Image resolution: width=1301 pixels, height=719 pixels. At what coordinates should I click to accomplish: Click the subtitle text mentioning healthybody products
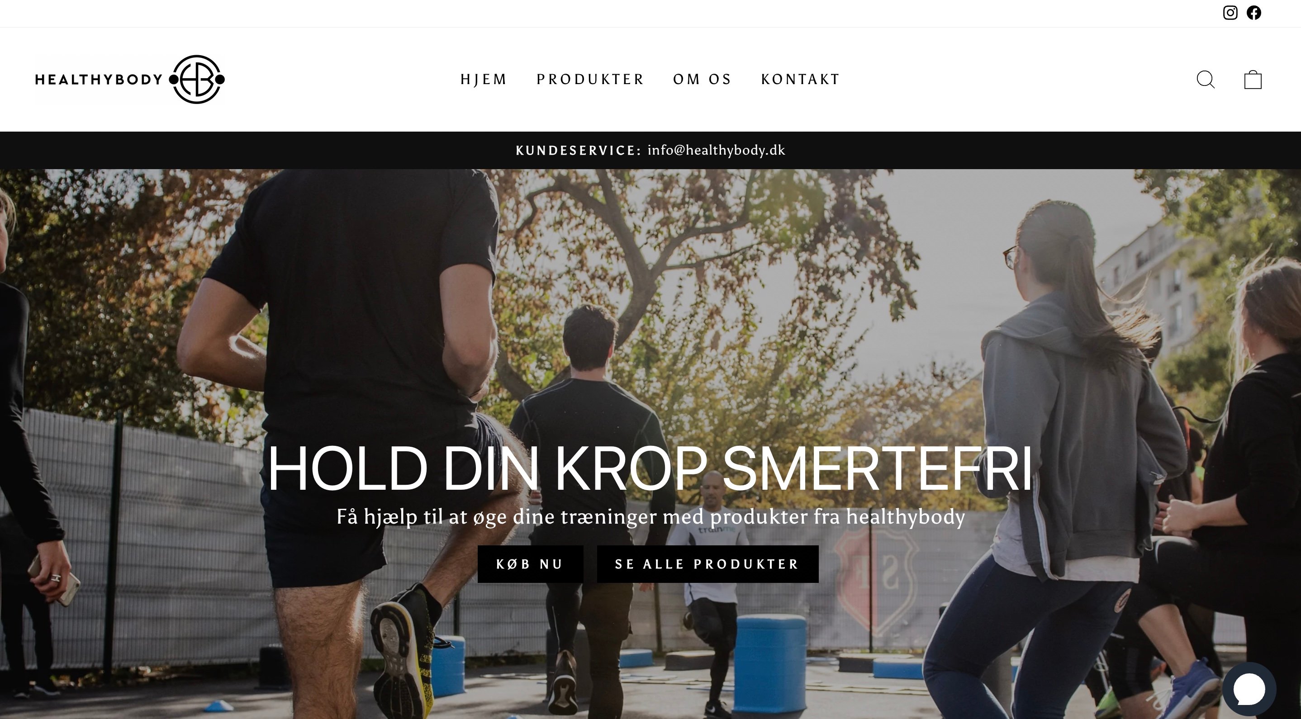(650, 517)
